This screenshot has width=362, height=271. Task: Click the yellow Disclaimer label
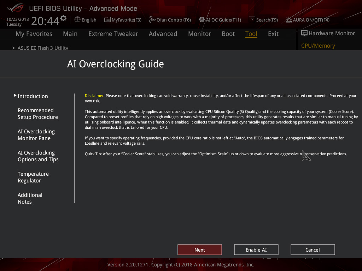[x=95, y=96]
